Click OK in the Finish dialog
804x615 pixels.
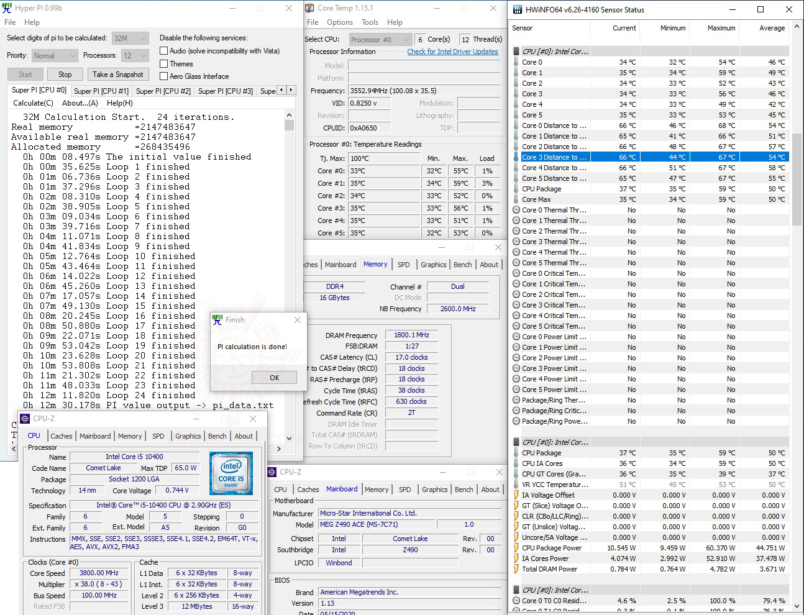pos(275,378)
